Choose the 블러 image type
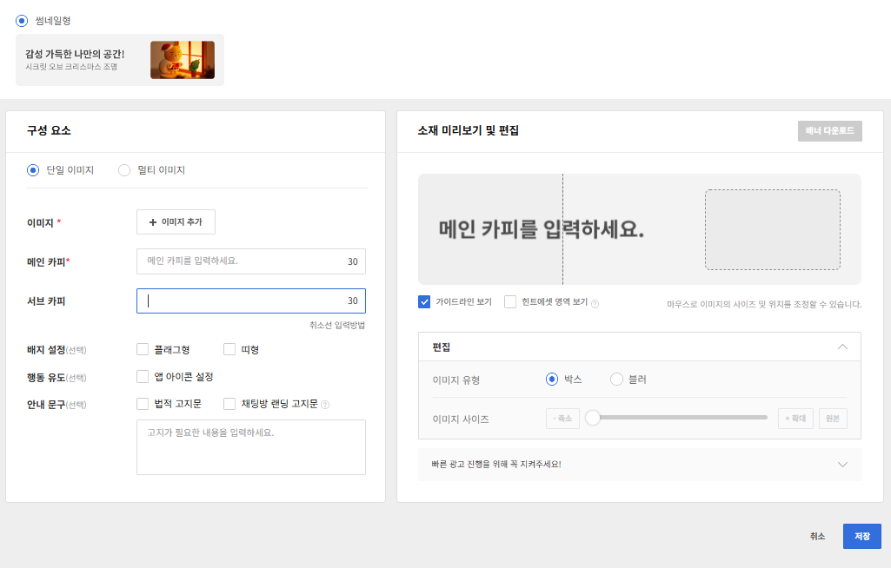 [x=617, y=380]
